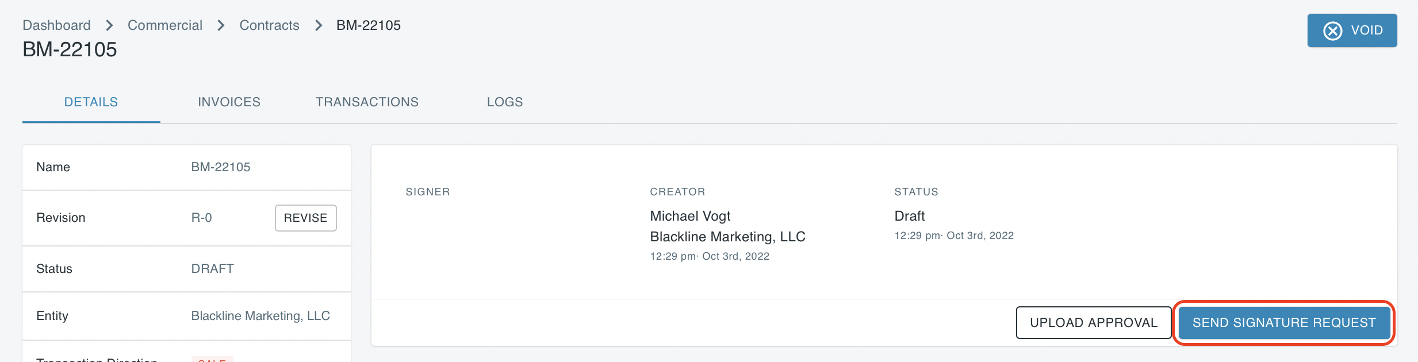Switch to the LOGS tab

[504, 102]
